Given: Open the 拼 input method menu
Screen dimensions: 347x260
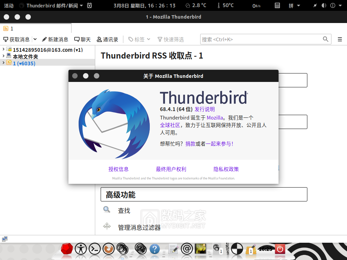Looking at the screenshot, I should [x=294, y=5].
